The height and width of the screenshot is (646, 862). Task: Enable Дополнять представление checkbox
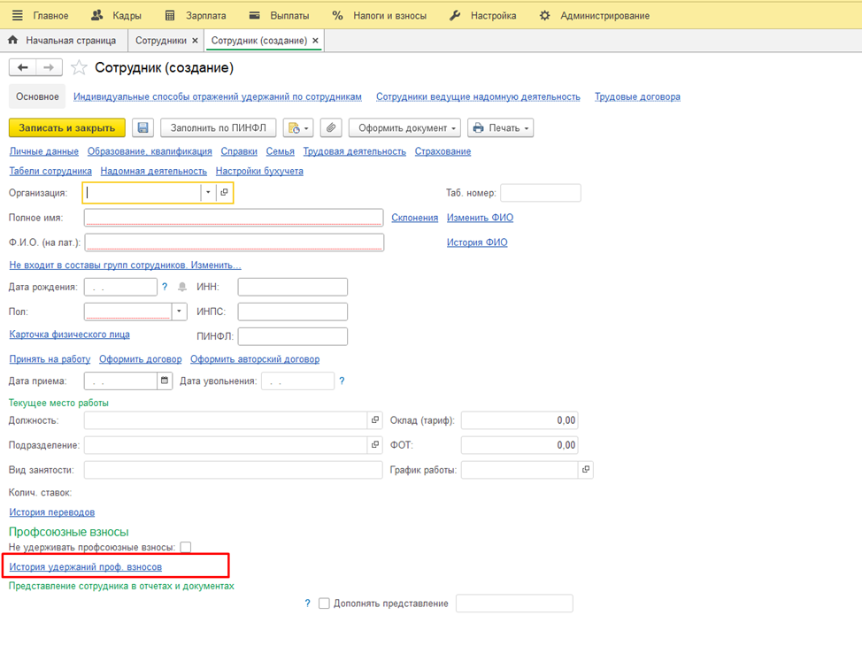tap(324, 604)
